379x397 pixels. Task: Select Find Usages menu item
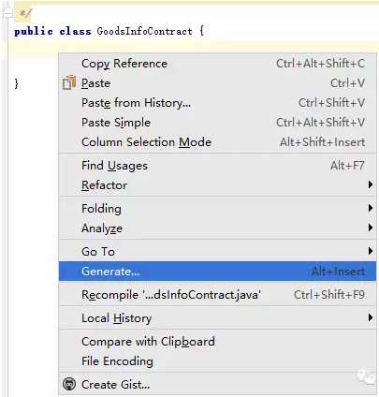[x=217, y=166]
